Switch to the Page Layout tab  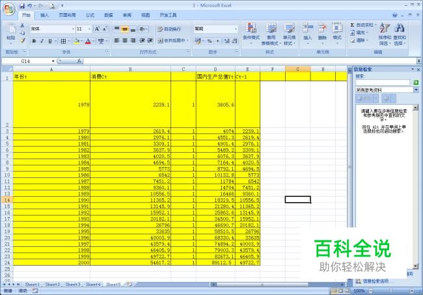click(x=67, y=15)
